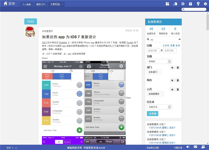209x150 pixels.
Task: Open the contacts people icon in the bottom bar
Action: [x=203, y=147]
